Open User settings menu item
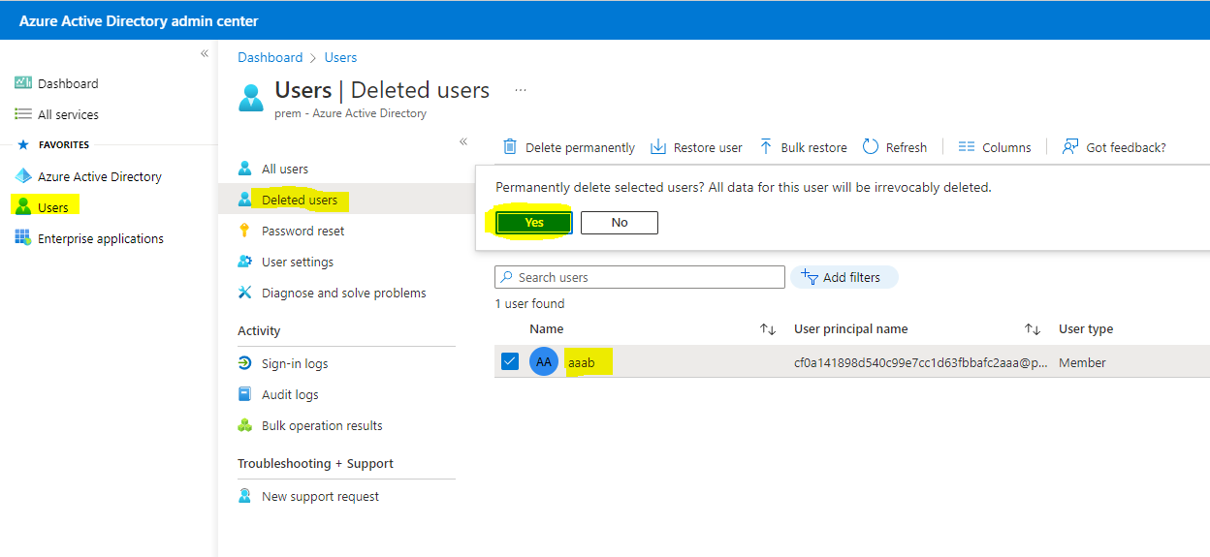Viewport: 1210px width, 557px height. coord(298,262)
